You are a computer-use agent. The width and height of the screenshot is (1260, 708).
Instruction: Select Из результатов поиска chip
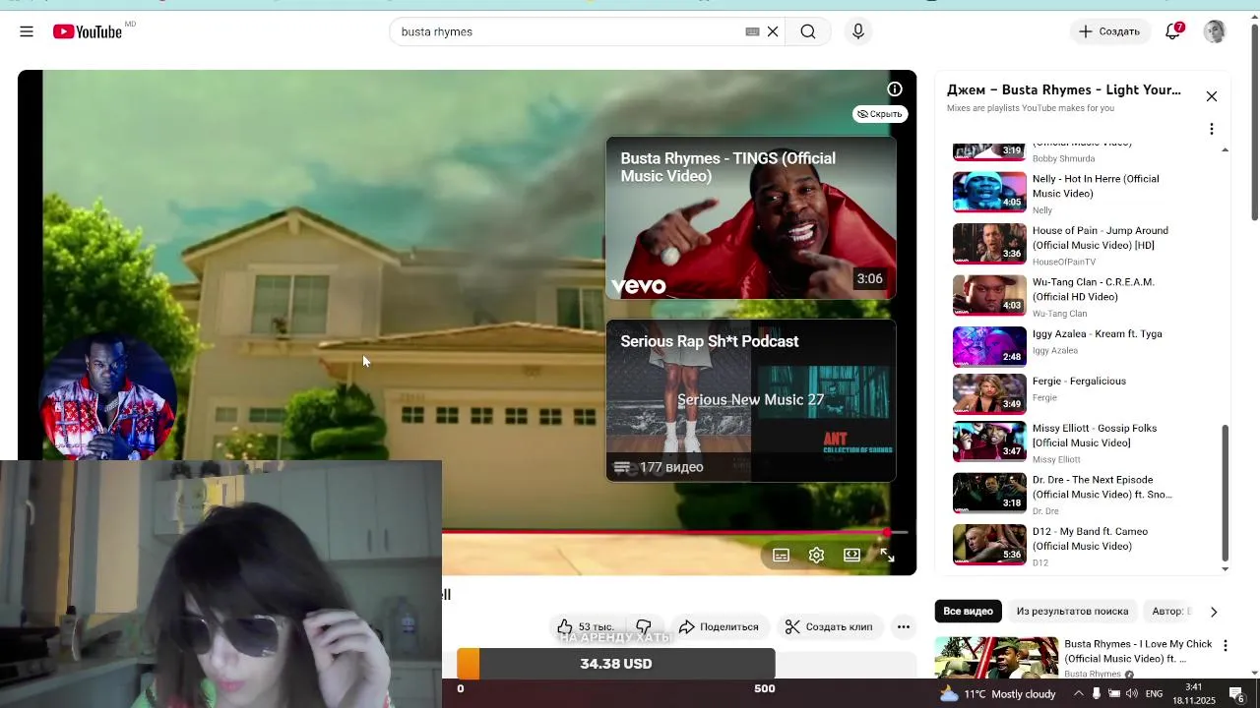pyautogui.click(x=1072, y=611)
